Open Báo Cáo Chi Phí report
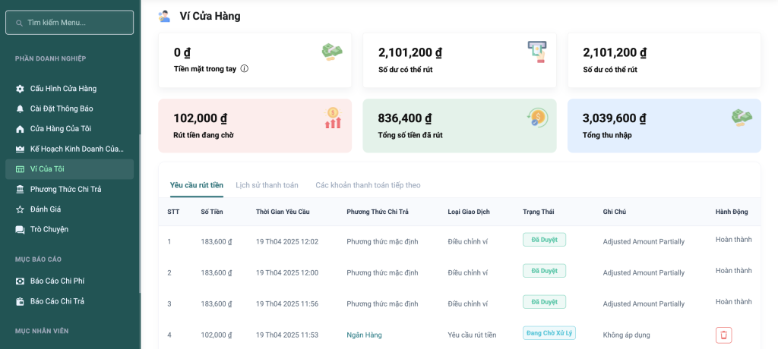 pos(57,281)
